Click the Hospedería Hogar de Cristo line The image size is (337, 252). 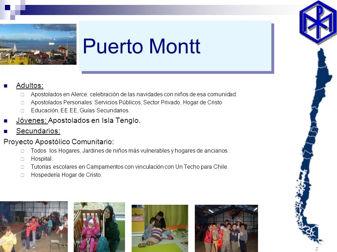click(66, 175)
